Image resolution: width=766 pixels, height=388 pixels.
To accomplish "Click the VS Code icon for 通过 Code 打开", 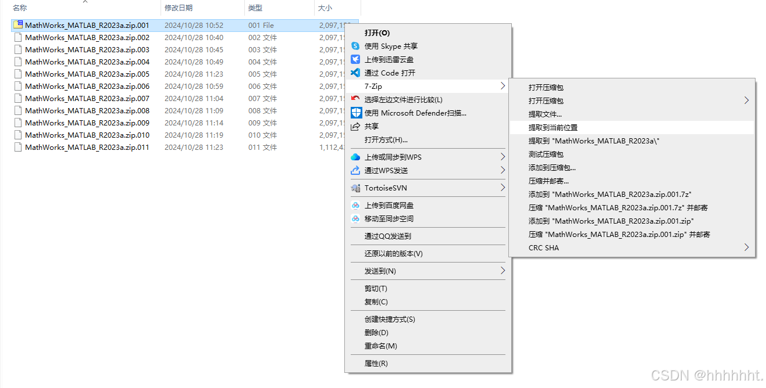I will click(x=355, y=73).
